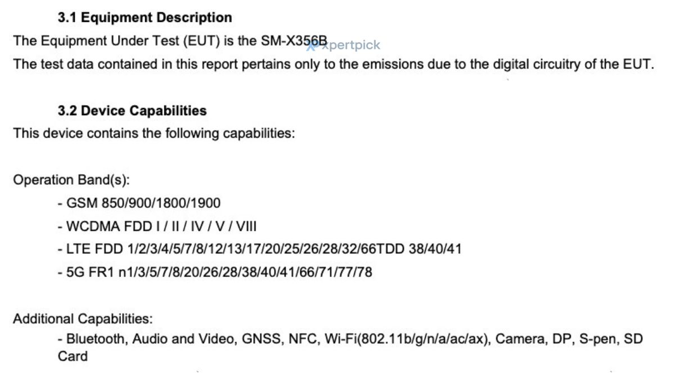The height and width of the screenshot is (382, 675).
Task: Click the 5G FR1 bands line
Action: point(214,272)
